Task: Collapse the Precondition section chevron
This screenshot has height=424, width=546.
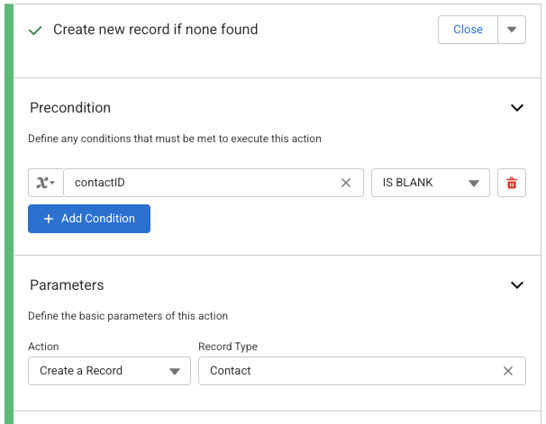Action: pyautogui.click(x=517, y=108)
